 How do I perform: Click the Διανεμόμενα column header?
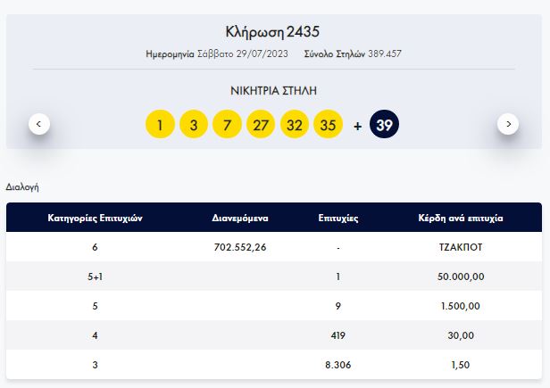click(x=241, y=218)
